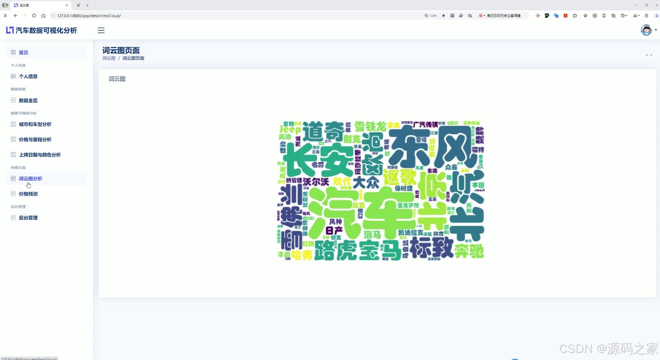
Task: Select the 首页 grid icon in sidebar
Action: 13,52
